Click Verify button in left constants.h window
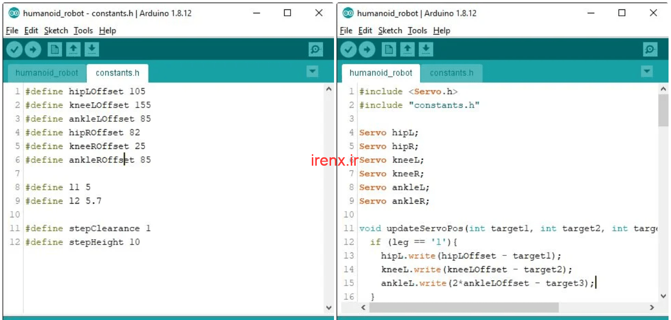The image size is (671, 320). 14,49
